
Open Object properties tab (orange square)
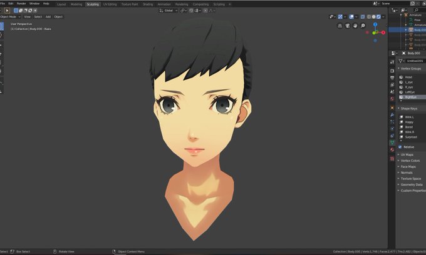[392, 108]
